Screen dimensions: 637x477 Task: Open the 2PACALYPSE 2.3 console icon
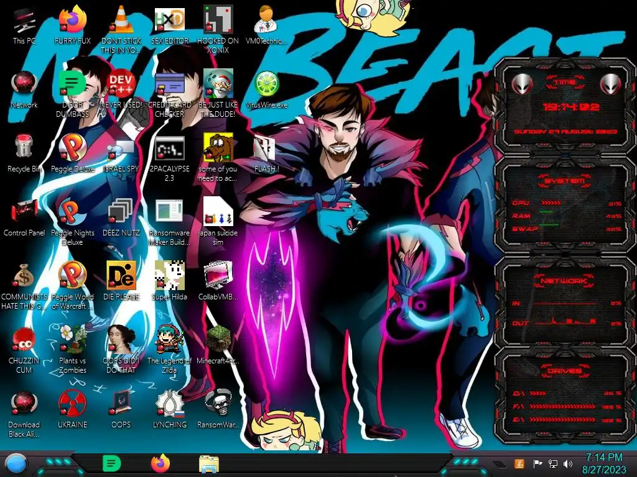169,158
